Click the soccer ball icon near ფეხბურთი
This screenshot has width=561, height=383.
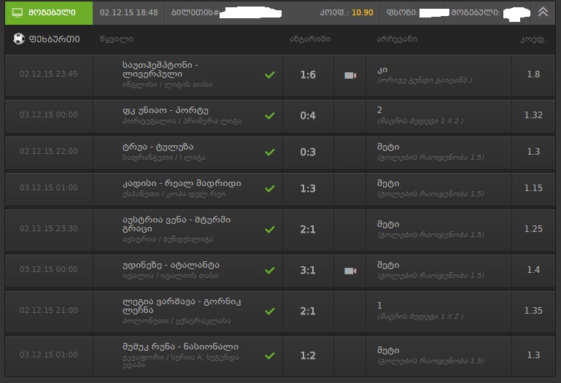click(19, 39)
